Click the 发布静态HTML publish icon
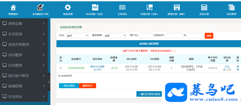 [x=41, y=7]
